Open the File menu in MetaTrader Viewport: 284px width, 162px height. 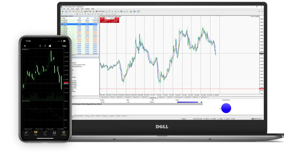tap(64, 9)
